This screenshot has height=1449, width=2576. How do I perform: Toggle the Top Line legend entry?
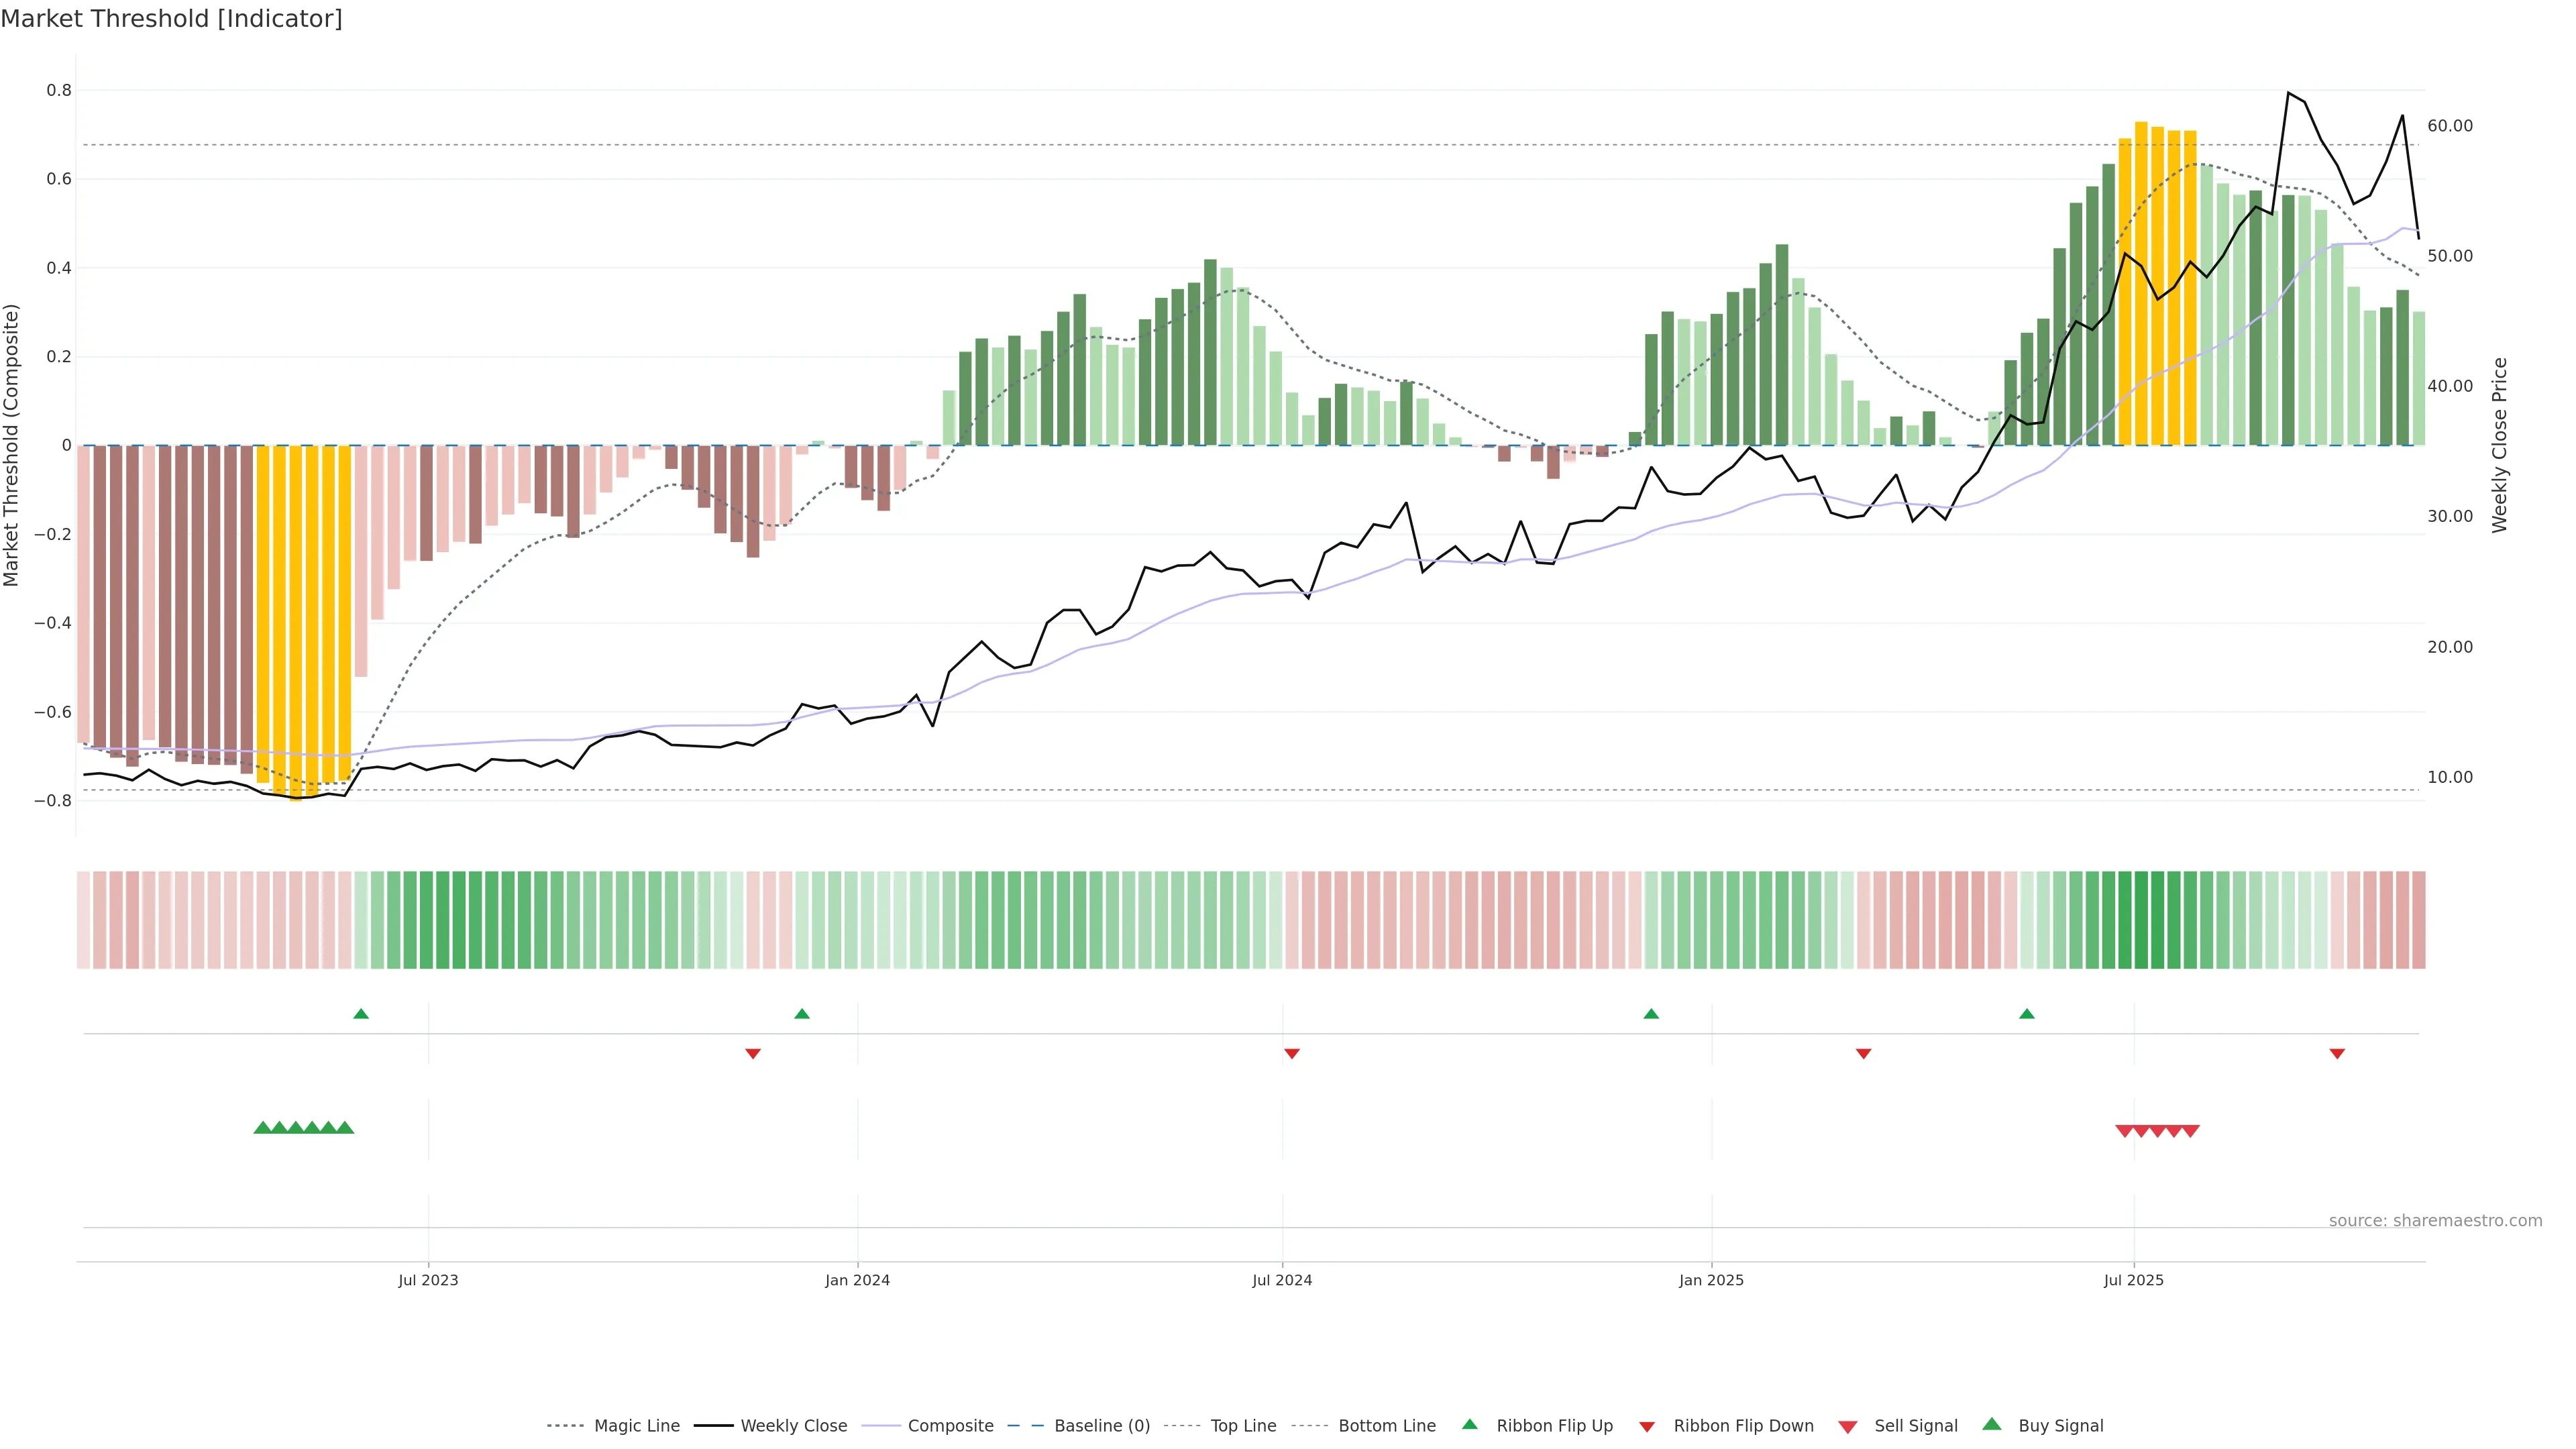(x=1243, y=1426)
